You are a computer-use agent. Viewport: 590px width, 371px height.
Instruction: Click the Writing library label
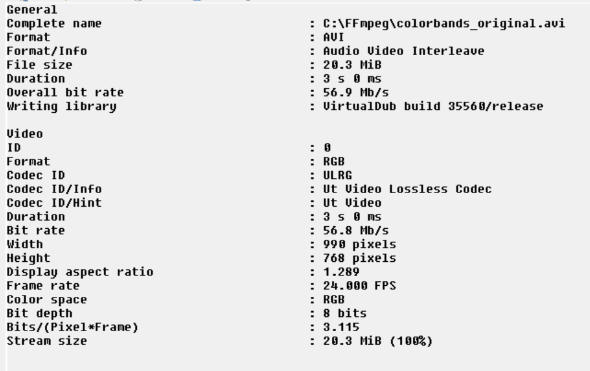[x=61, y=106]
